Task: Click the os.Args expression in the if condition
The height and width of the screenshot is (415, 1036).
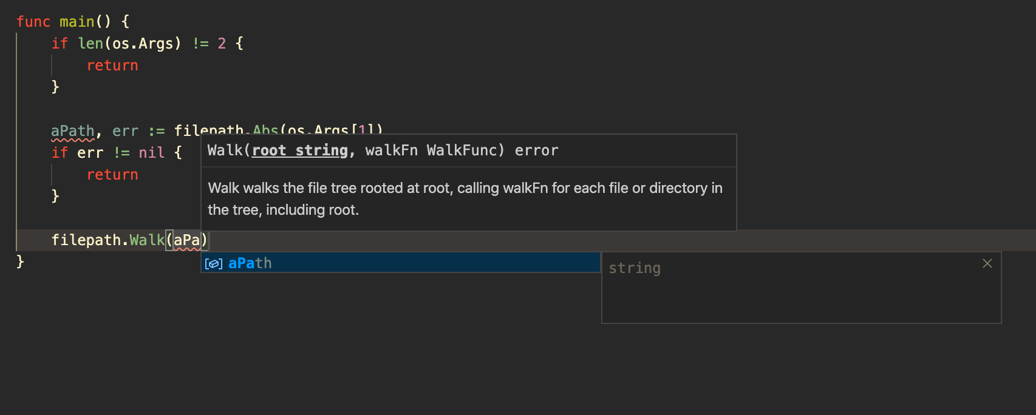Action: 142,43
